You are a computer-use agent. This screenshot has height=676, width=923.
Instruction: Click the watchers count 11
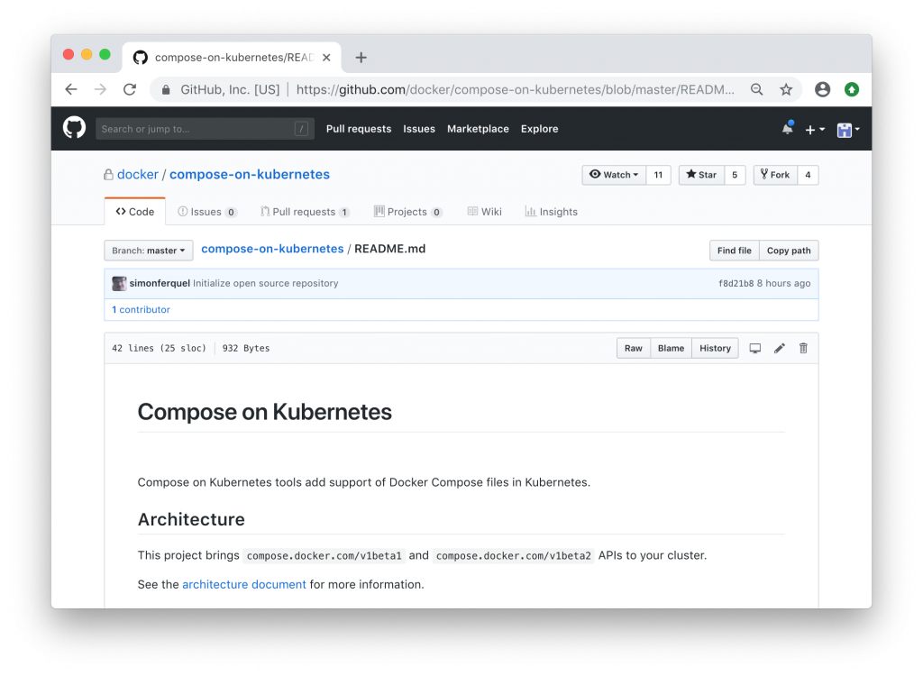(x=658, y=175)
